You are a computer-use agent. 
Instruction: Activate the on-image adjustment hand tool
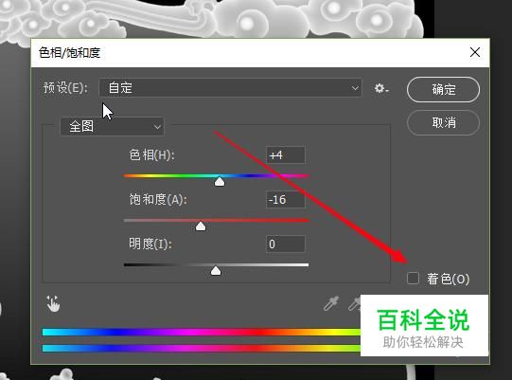pos(53,304)
